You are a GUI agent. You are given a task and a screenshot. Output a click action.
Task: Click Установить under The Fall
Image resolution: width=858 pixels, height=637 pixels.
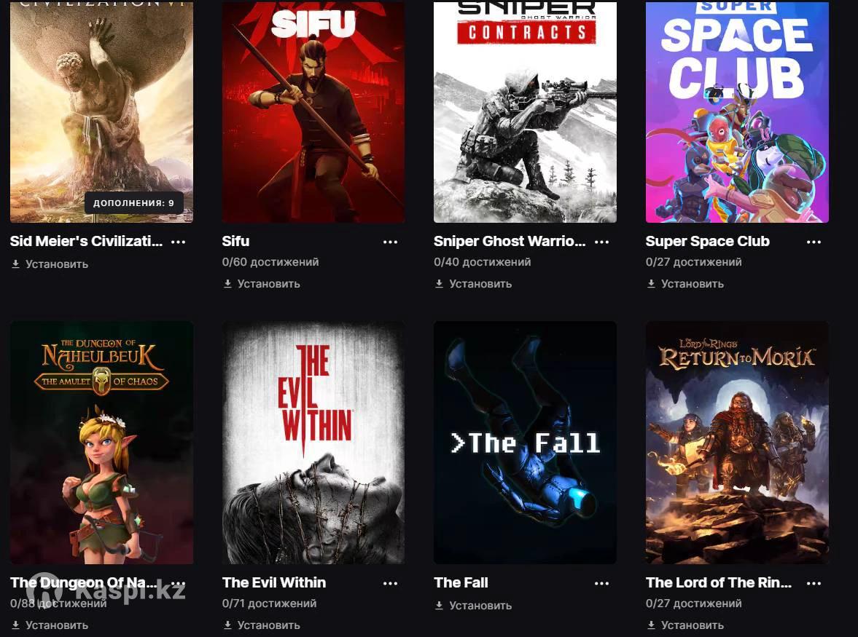pos(473,606)
